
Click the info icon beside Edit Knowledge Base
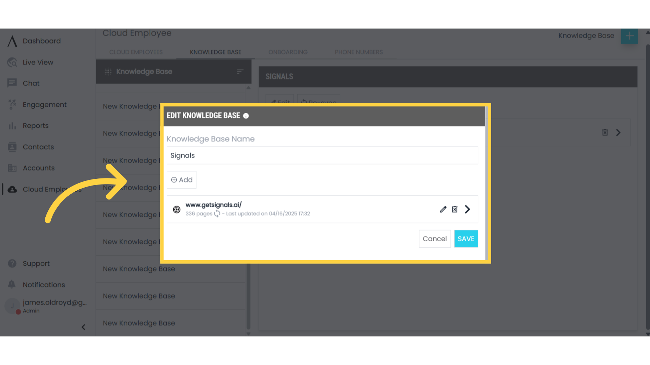(x=246, y=116)
